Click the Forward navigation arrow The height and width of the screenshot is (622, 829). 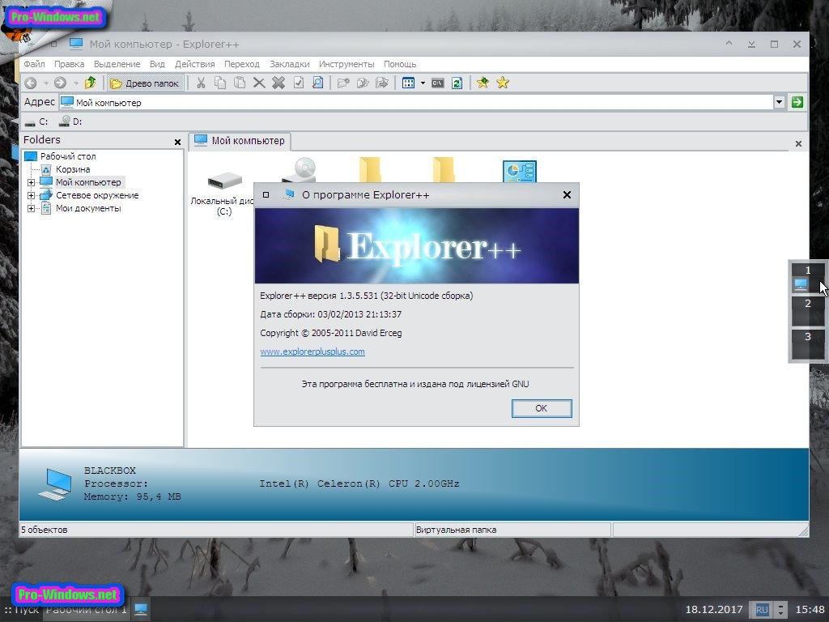[60, 83]
